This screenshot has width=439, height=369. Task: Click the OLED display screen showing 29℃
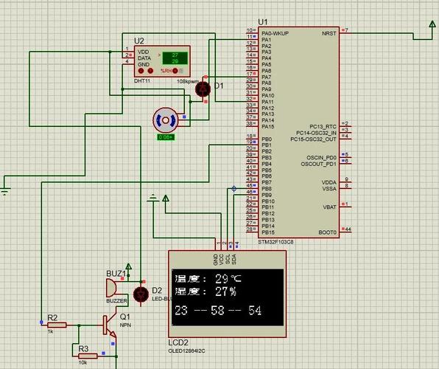tap(228, 297)
